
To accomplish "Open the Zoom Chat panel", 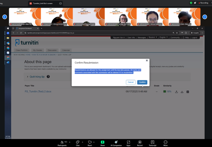I will [x=78, y=142].
